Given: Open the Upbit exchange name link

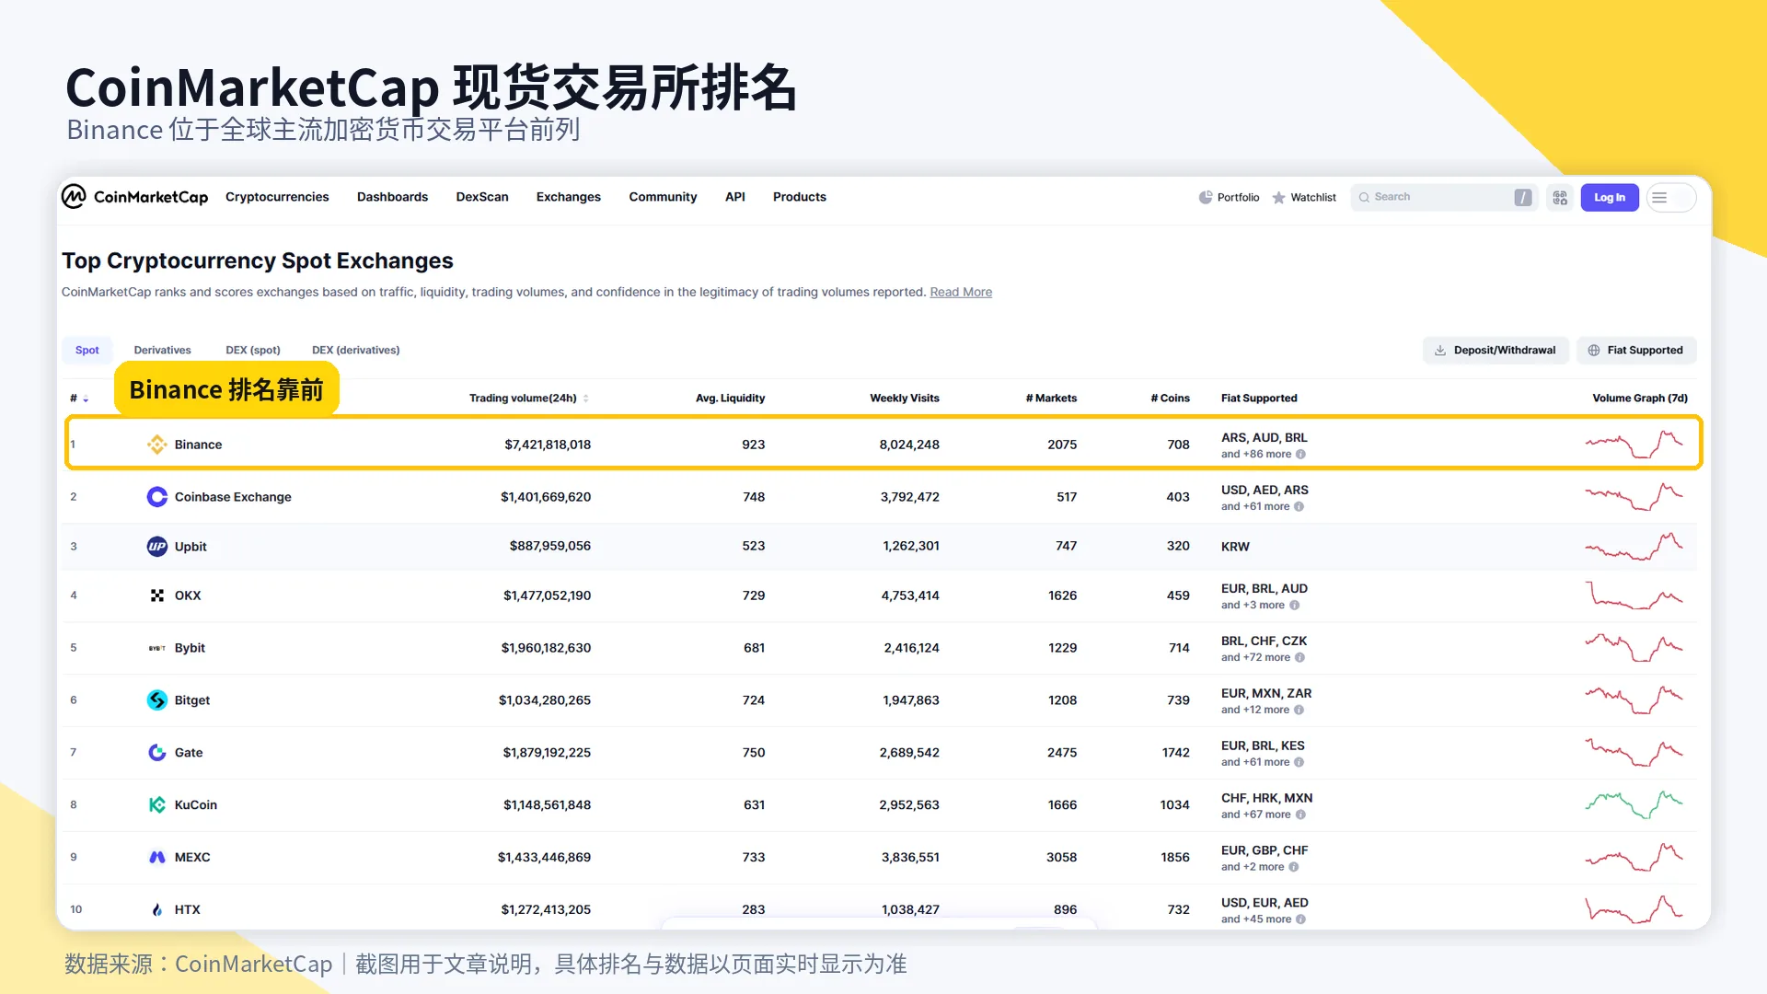Looking at the screenshot, I should tap(191, 547).
